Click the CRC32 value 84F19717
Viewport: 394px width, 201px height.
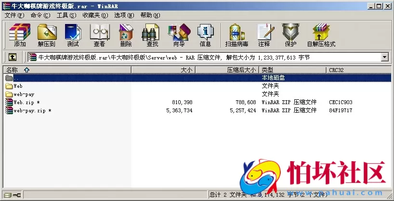[341, 110]
